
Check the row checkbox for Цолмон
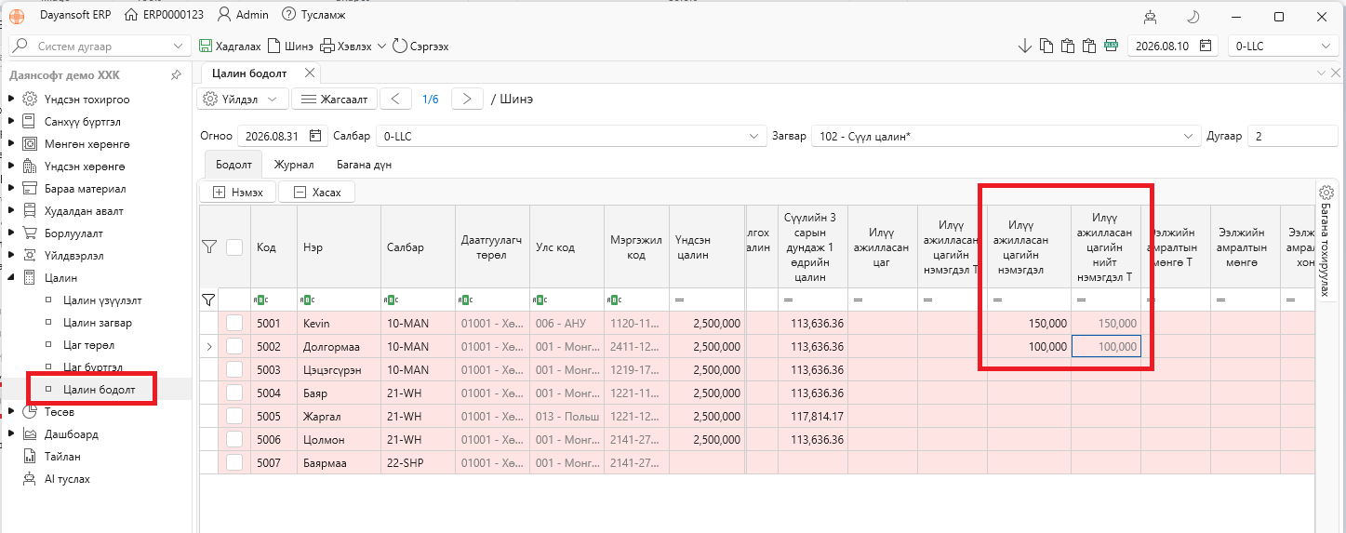click(x=234, y=439)
